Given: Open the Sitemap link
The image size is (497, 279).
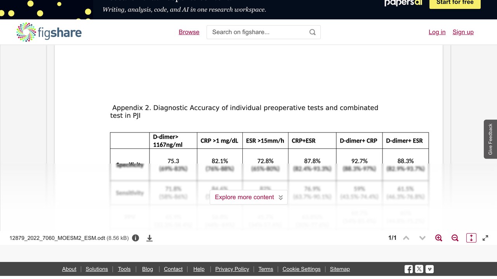Looking at the screenshot, I should pyautogui.click(x=340, y=269).
